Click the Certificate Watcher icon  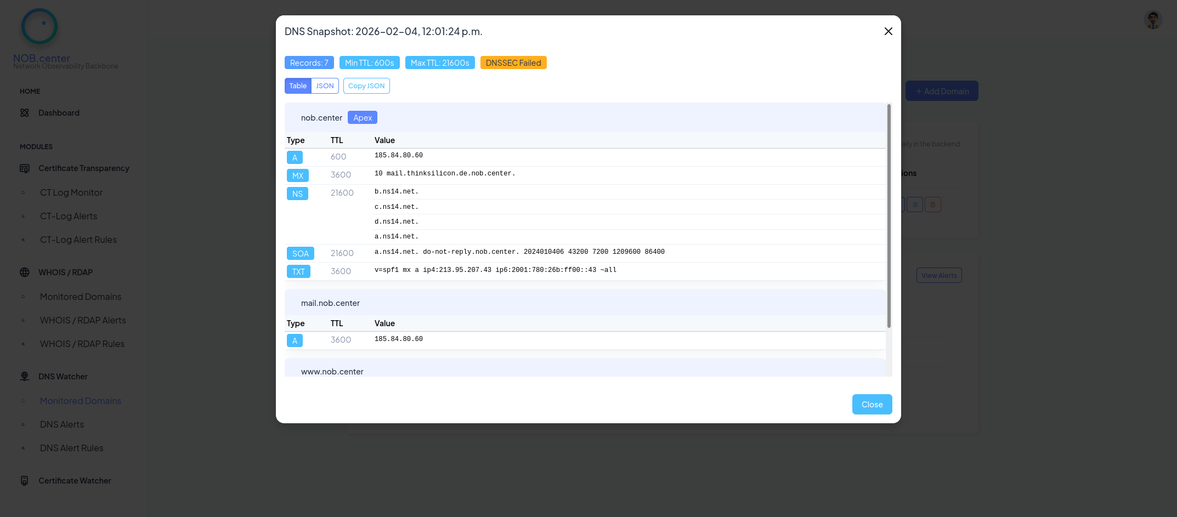(x=25, y=480)
